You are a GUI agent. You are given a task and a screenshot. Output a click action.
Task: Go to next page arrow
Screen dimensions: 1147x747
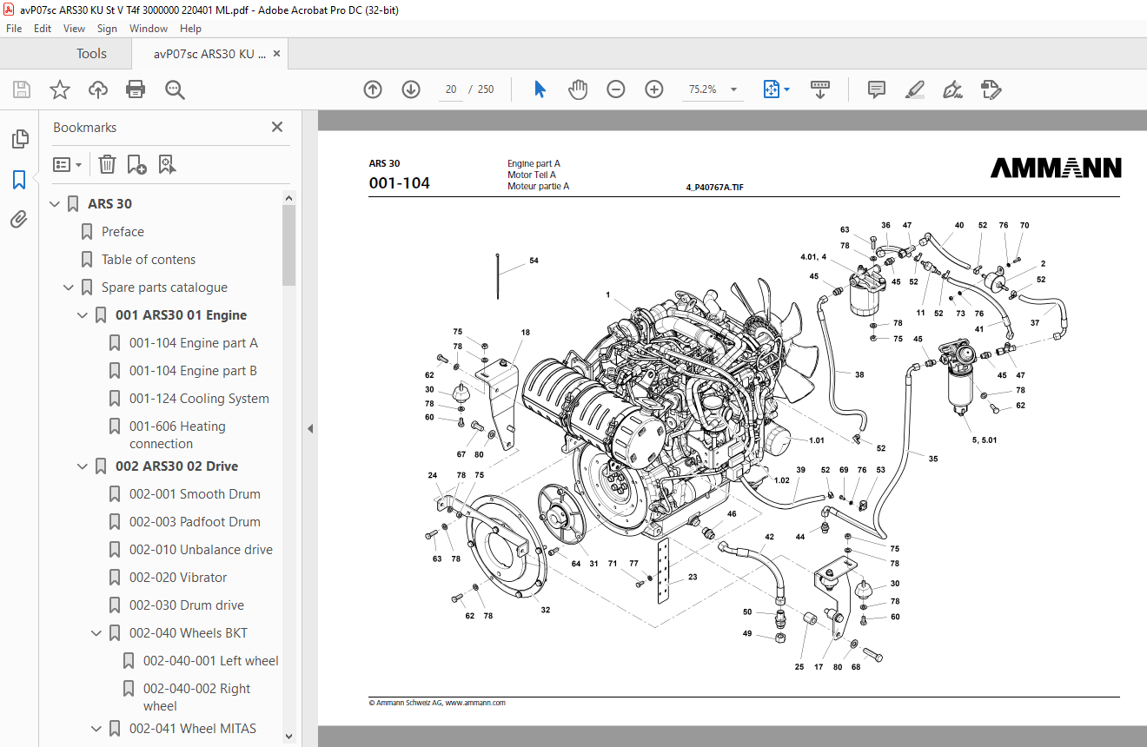click(411, 89)
